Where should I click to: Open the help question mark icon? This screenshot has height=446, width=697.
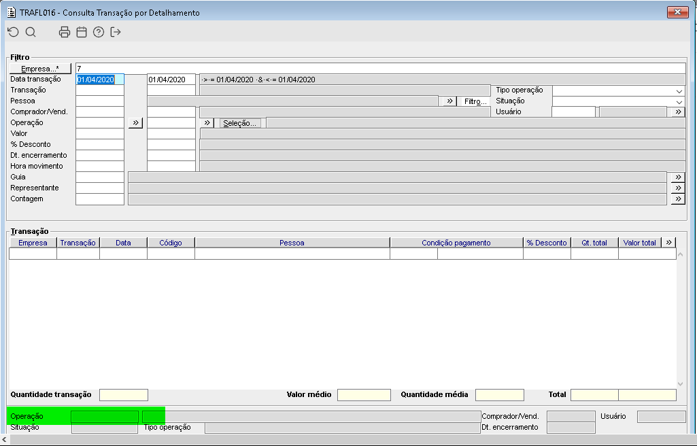point(98,32)
